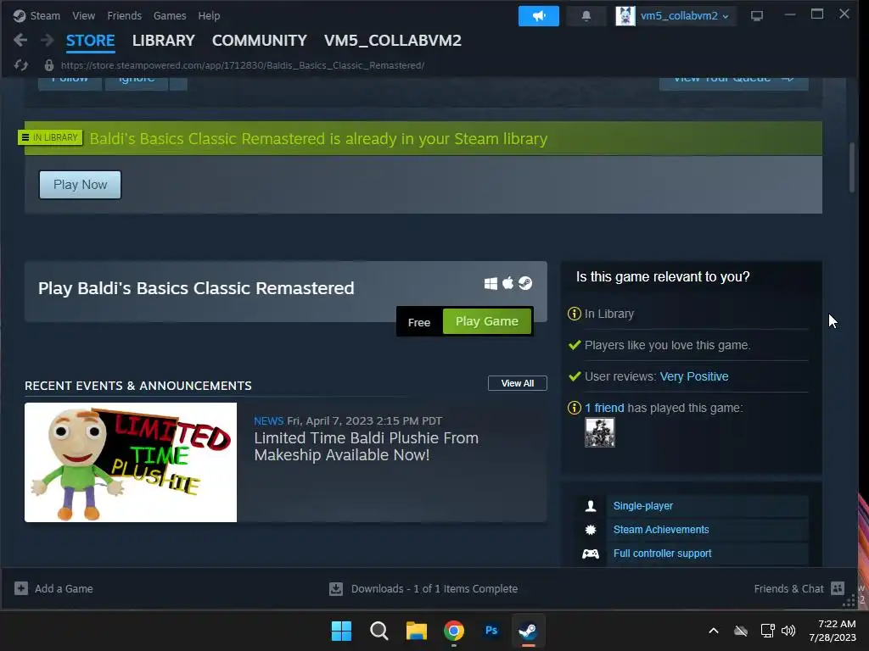Click the network icon in system tray

[x=767, y=631]
